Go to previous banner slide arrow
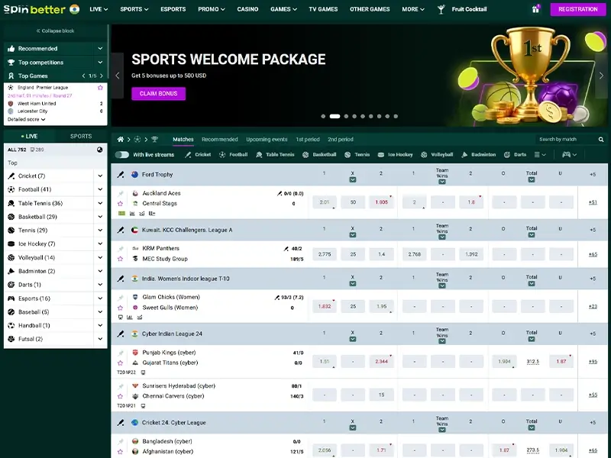The image size is (611, 458). tap(118, 76)
